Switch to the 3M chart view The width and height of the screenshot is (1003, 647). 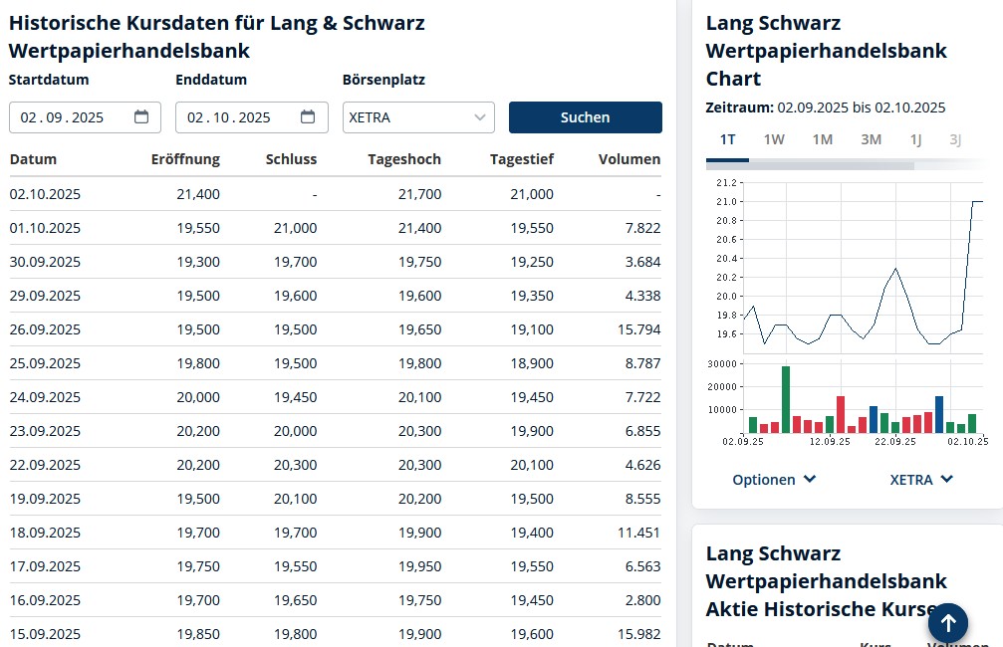pyautogui.click(x=871, y=139)
